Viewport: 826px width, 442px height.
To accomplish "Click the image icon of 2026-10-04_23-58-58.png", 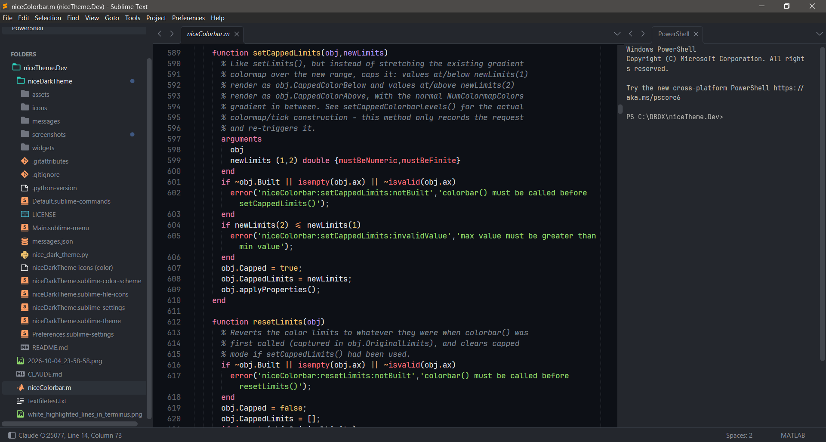I will [21, 361].
